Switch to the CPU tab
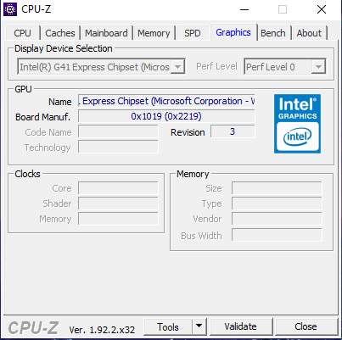The height and width of the screenshot is (340, 342). [22, 33]
